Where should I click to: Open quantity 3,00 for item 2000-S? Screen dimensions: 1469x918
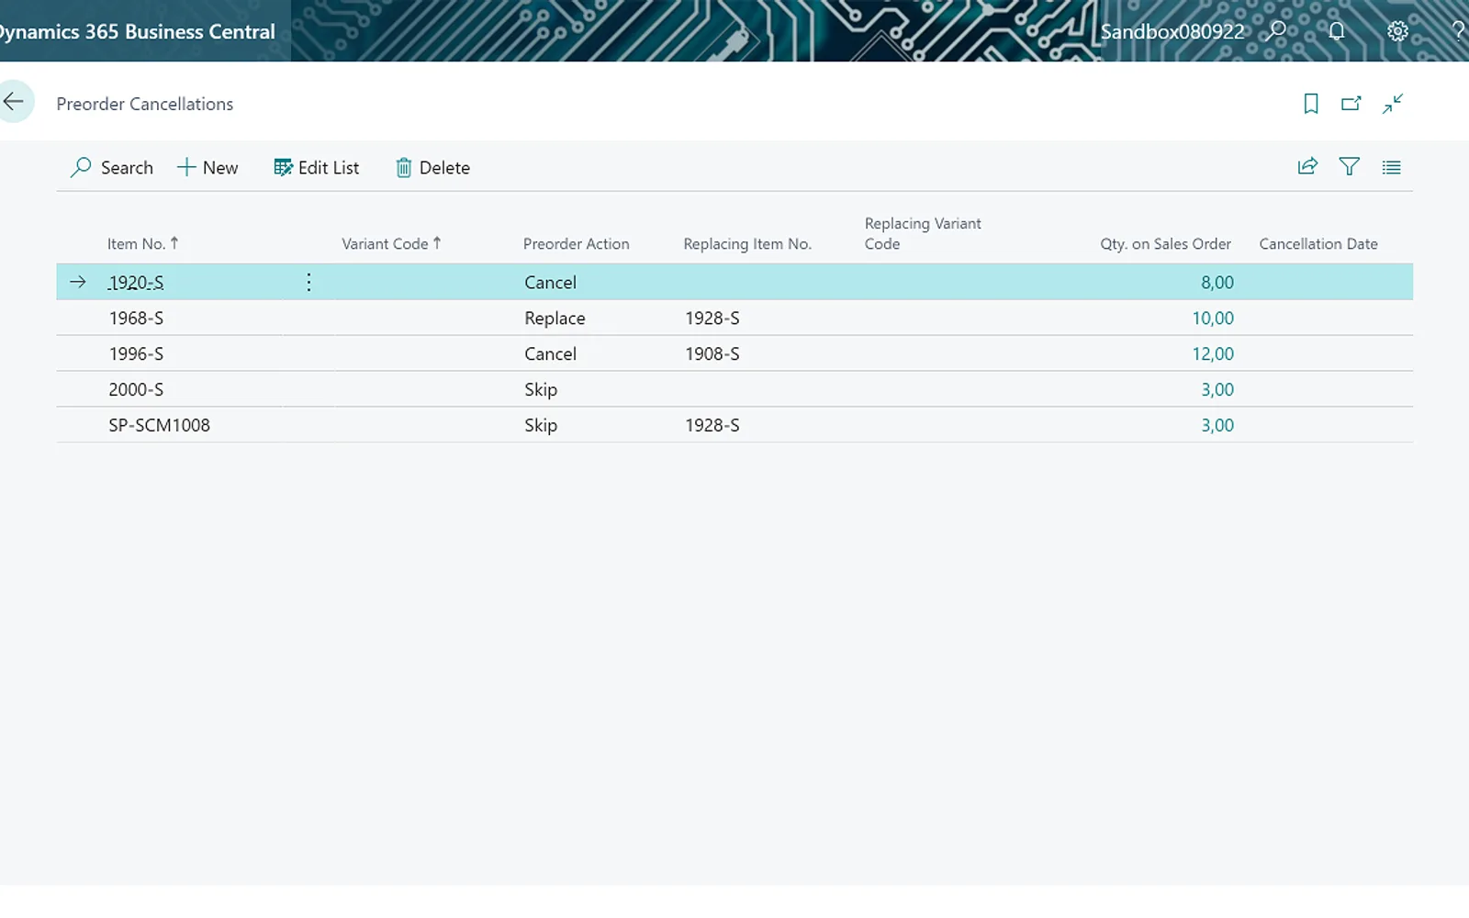(1217, 389)
